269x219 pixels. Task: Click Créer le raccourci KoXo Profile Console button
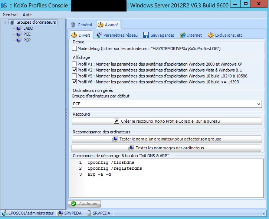(167, 121)
